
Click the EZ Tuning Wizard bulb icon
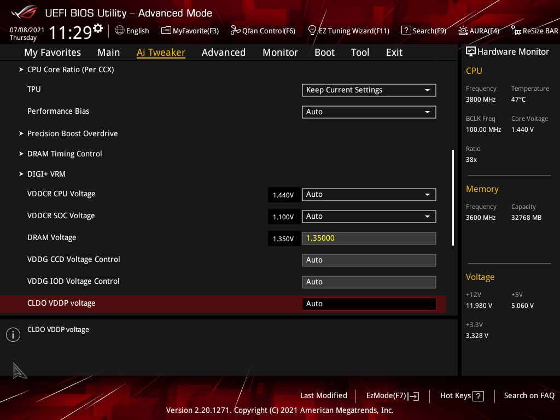coord(312,31)
